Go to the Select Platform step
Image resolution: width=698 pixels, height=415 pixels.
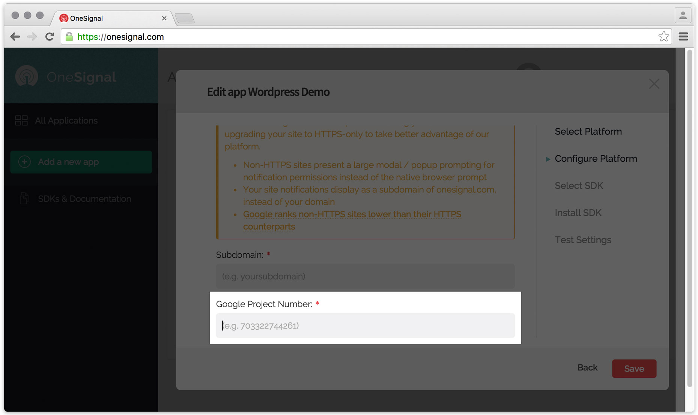click(x=588, y=132)
